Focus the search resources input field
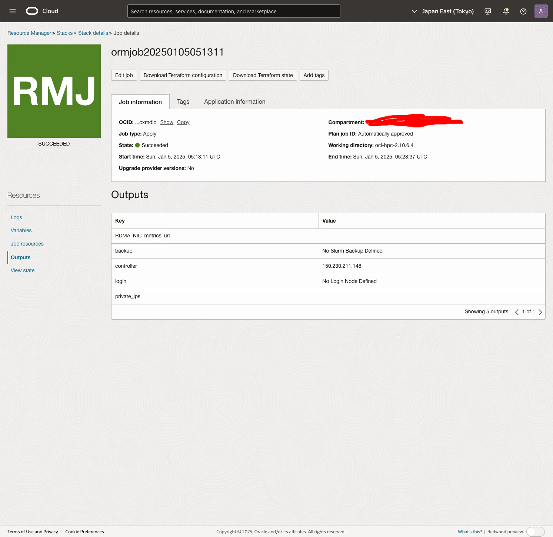This screenshot has height=537, width=553. coord(234,11)
